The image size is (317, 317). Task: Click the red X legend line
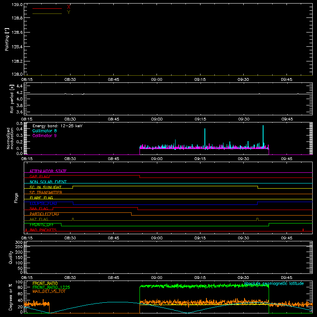(47, 8)
